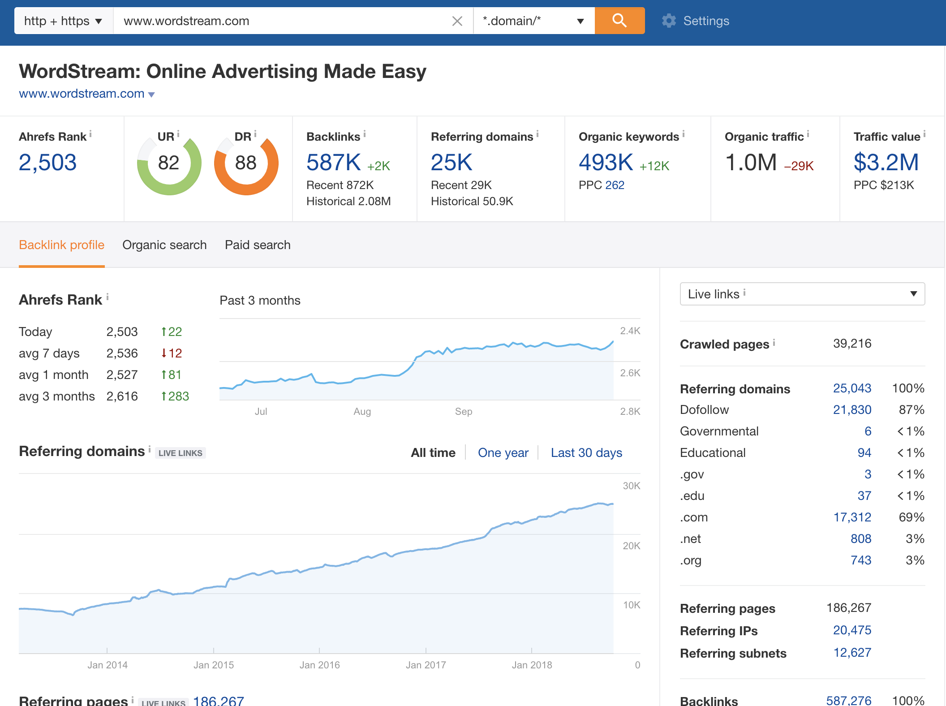Click the info icon by Ahrefs Rank chart heading
Viewport: 946px width, 706px height.
(x=107, y=297)
